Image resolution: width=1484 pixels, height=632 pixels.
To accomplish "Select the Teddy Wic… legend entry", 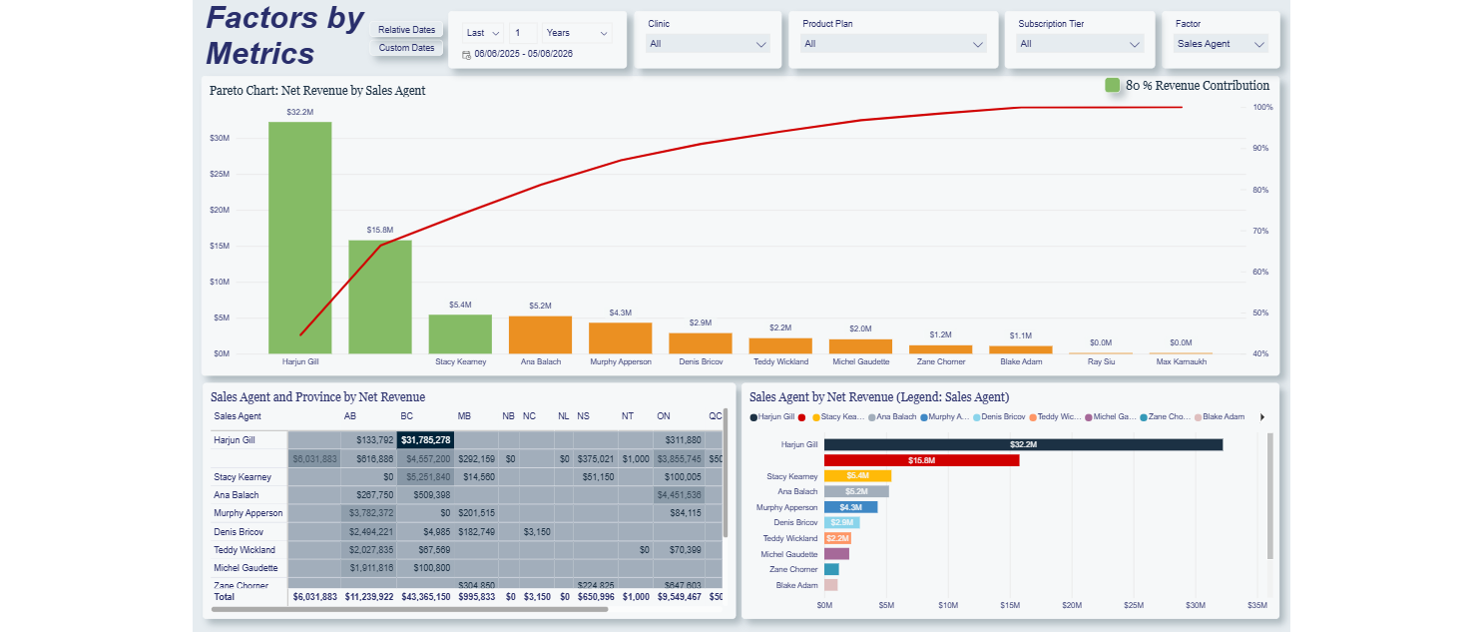I will click(x=1054, y=416).
